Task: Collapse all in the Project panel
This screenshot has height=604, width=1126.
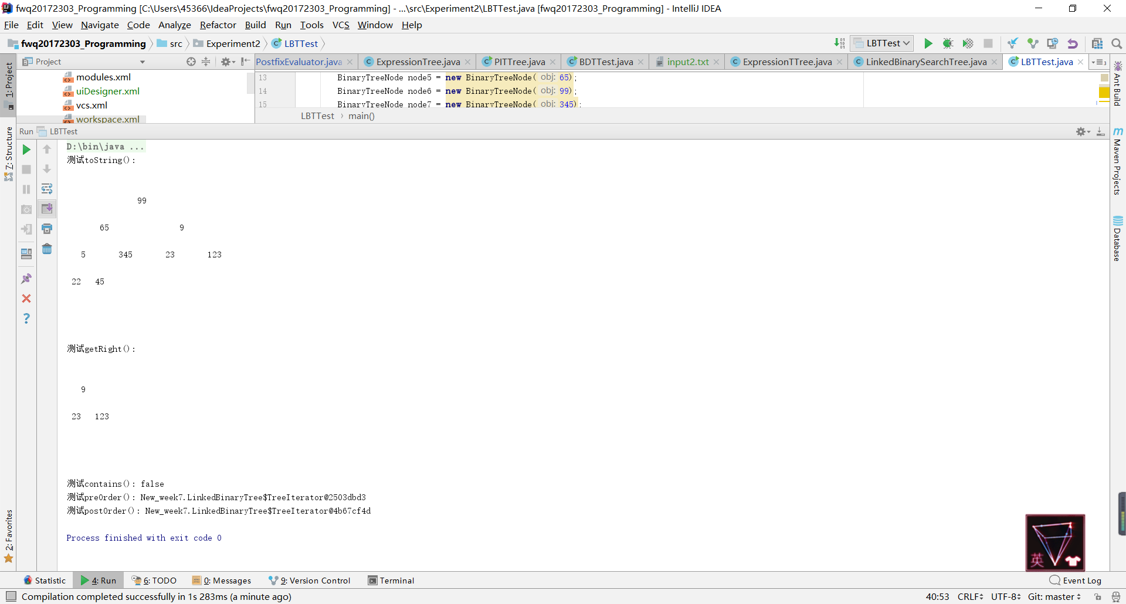Action: pyautogui.click(x=206, y=62)
